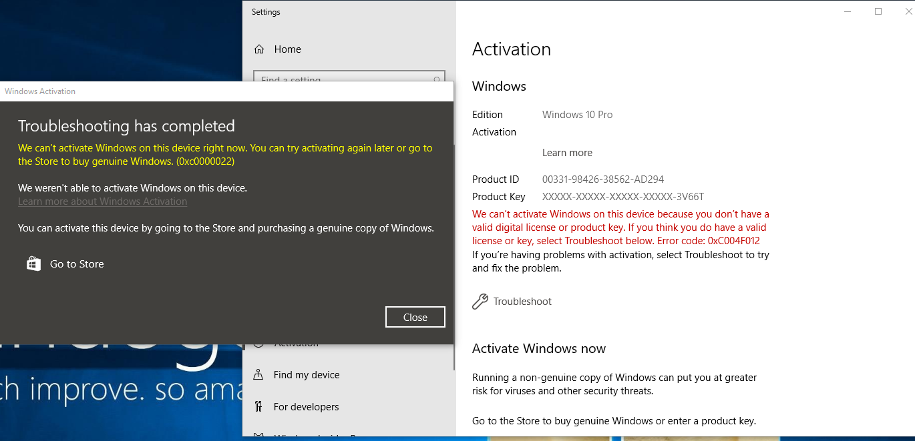
Task: Open Learn more about Windows Activation link
Action: (x=102, y=201)
